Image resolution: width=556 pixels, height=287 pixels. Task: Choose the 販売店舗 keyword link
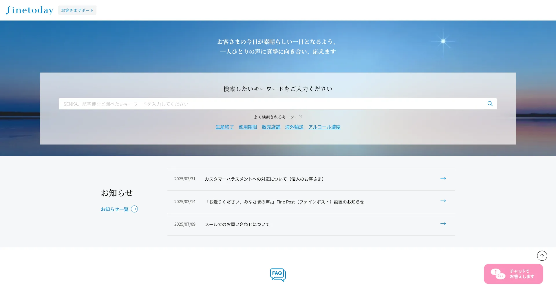(x=271, y=127)
